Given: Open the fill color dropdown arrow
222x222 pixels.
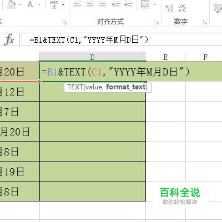Looking at the screenshot, I should coord(20,4).
